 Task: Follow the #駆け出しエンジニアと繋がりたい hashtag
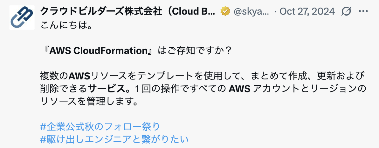[x=114, y=139]
